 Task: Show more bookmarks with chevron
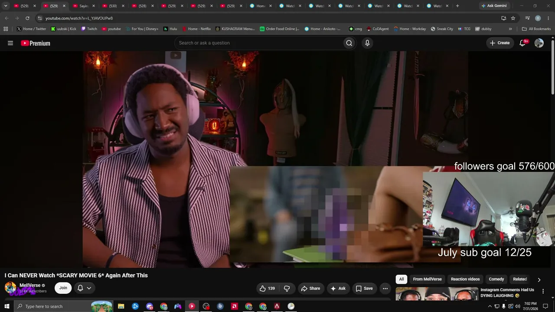pos(510,29)
